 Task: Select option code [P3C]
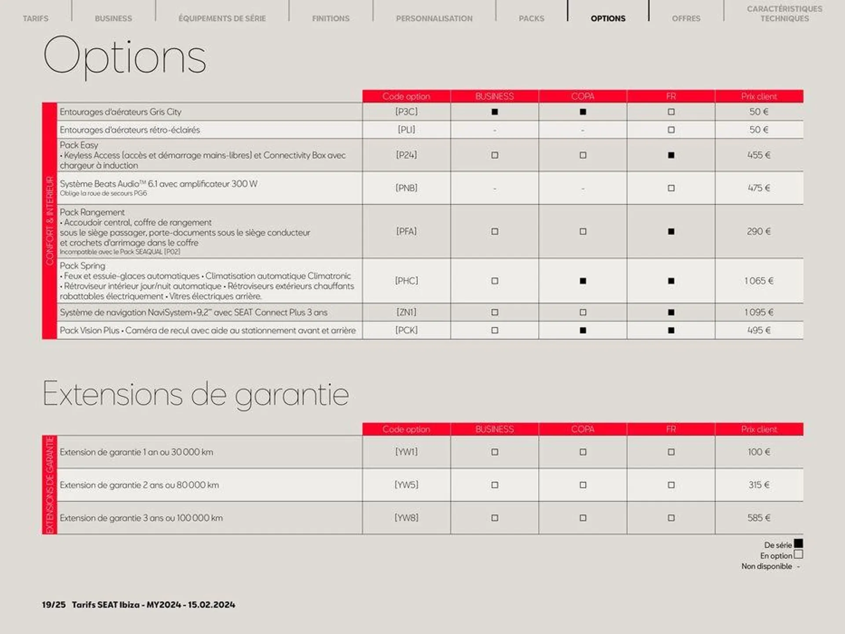(x=406, y=112)
